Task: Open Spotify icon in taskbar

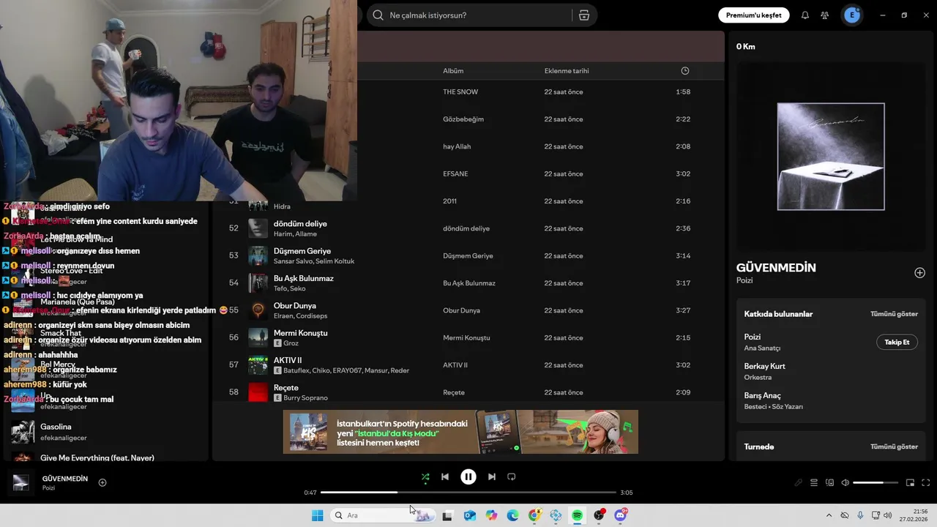Action: pyautogui.click(x=578, y=515)
